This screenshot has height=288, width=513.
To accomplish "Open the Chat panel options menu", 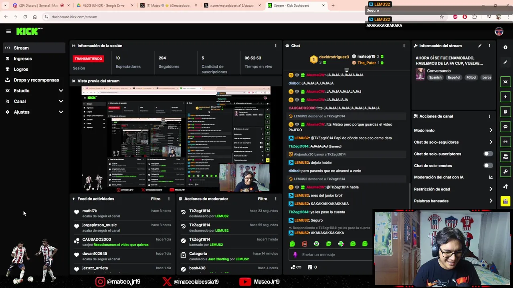I will (x=404, y=46).
